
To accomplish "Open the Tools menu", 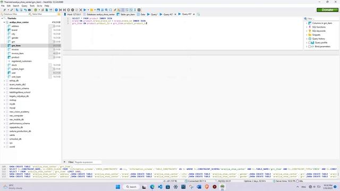I will click(32, 6).
